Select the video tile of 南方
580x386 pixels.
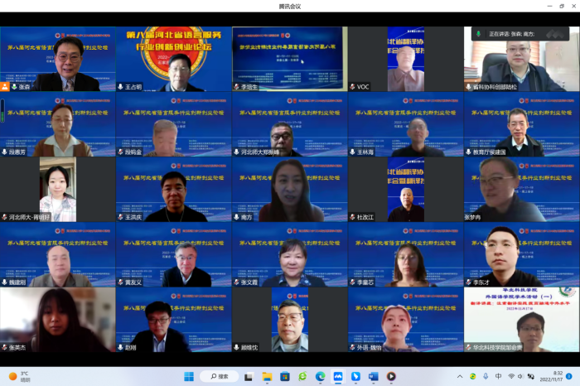[289, 190]
